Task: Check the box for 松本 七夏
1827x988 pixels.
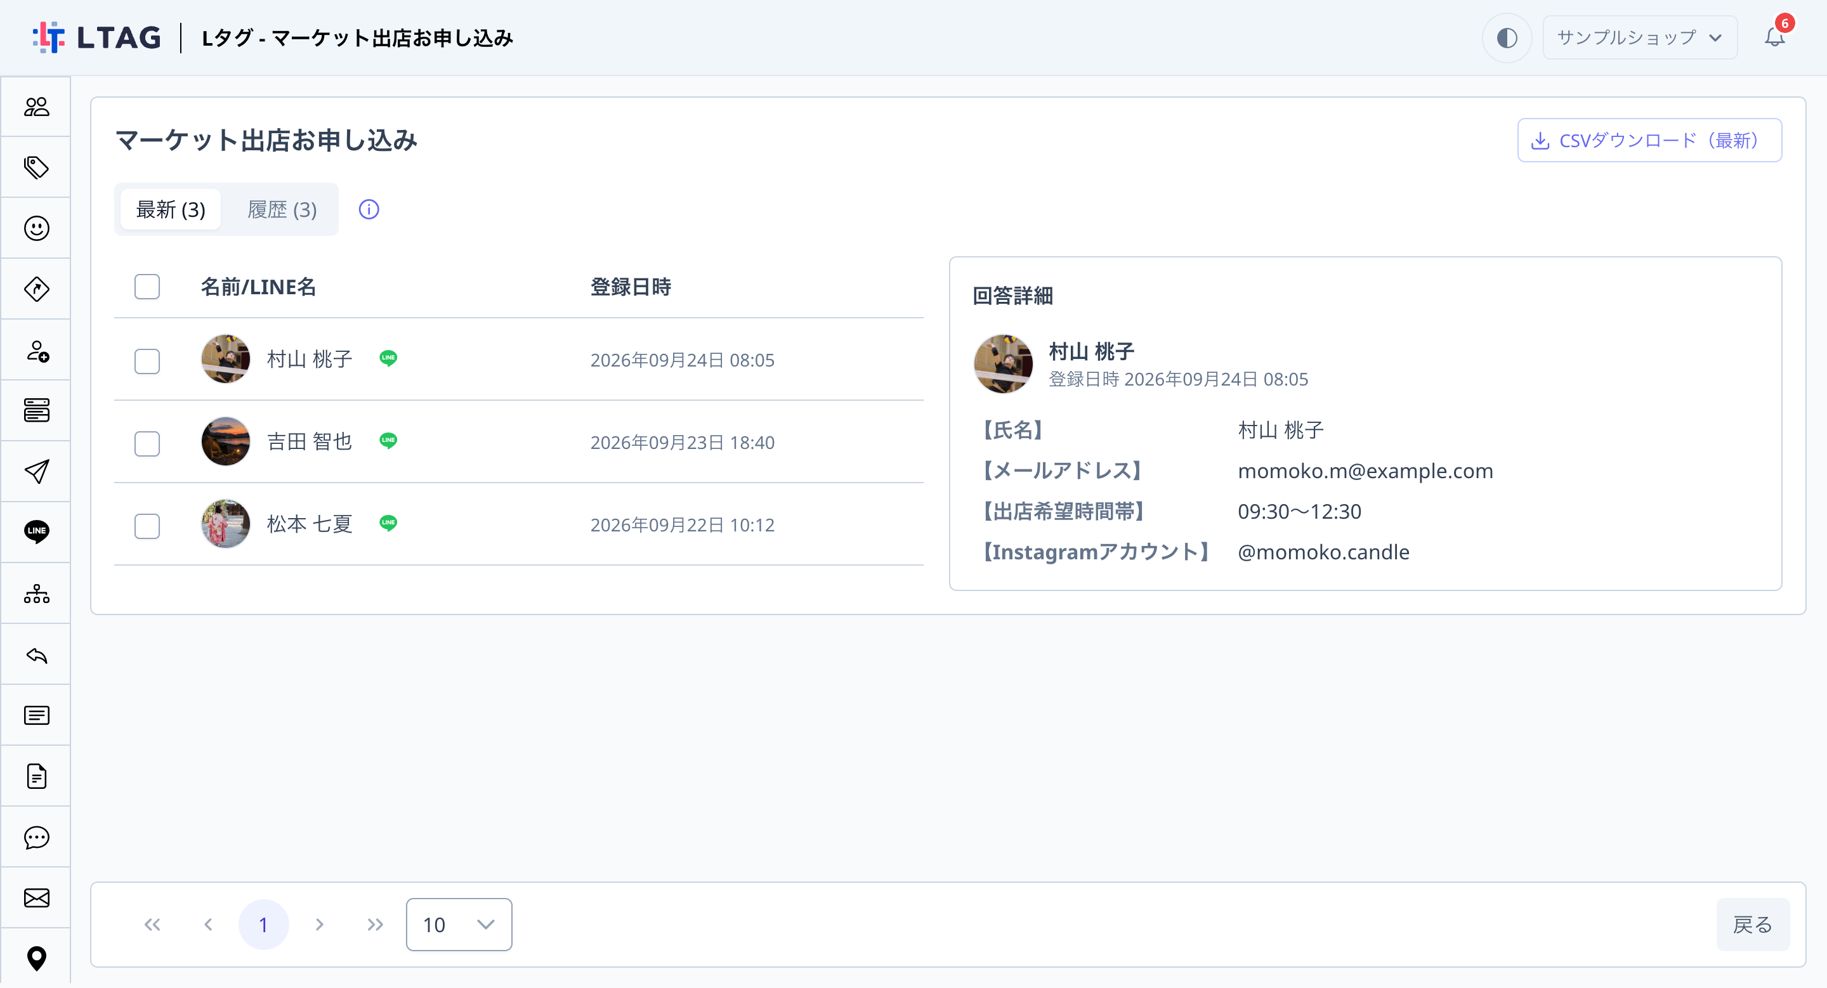Action: pos(147,526)
